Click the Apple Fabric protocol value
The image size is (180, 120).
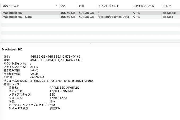click(x=58, y=98)
